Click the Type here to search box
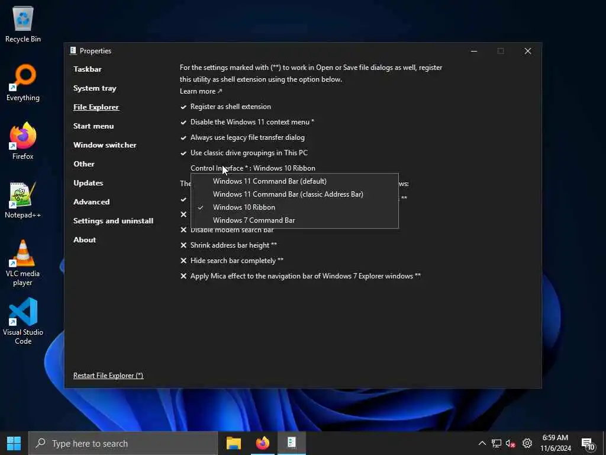Image resolution: width=606 pixels, height=455 pixels. coord(123,443)
